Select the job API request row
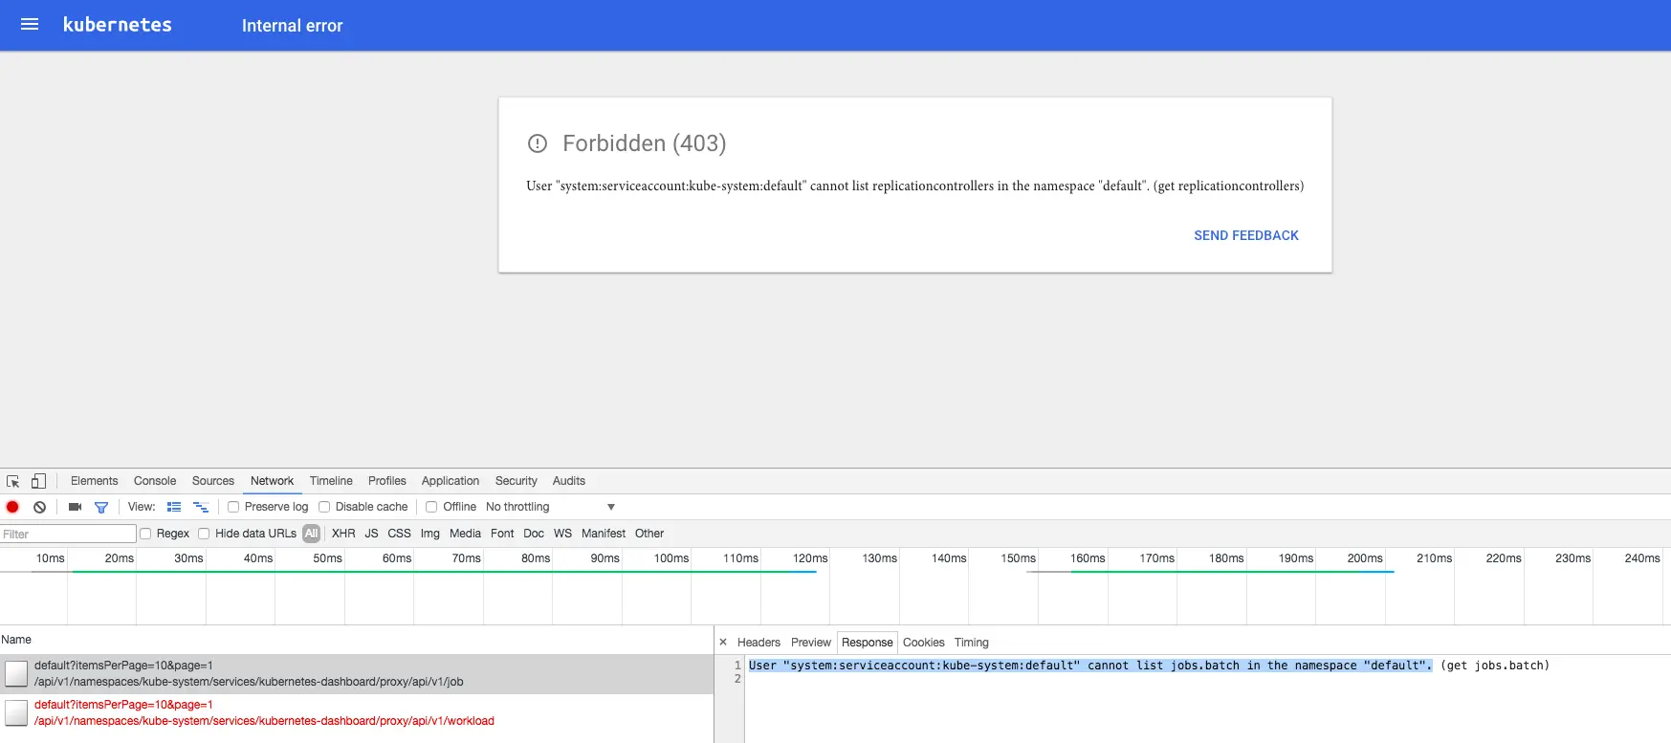Screen dimensions: 1671x743 click(x=356, y=674)
